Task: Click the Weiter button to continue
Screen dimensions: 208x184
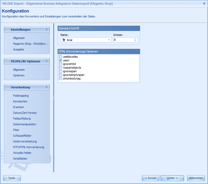Action: (172, 178)
